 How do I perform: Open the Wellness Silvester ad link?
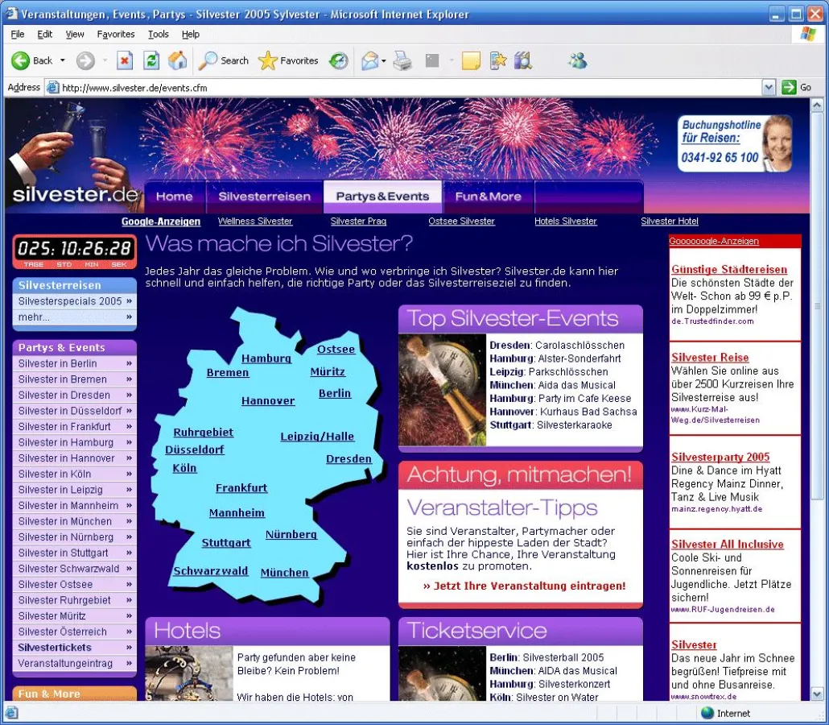(255, 222)
